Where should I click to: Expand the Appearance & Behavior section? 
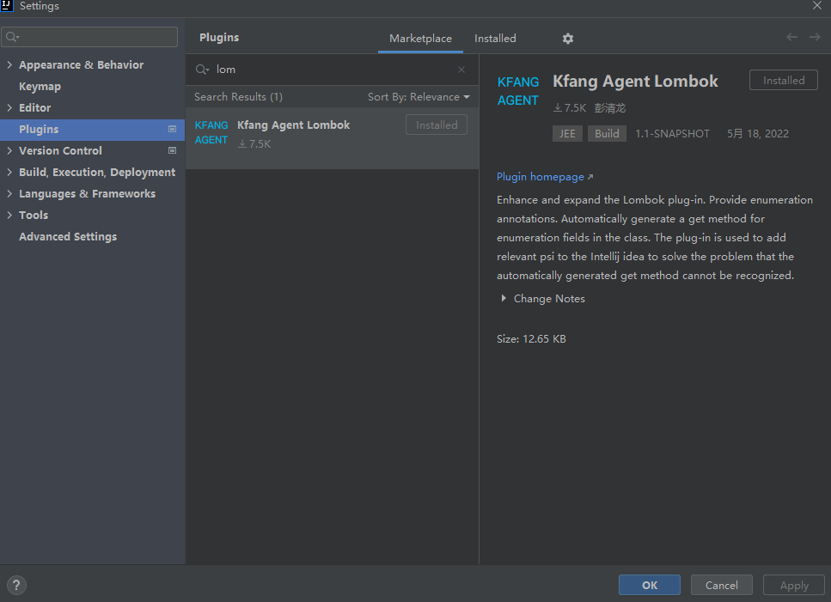[x=9, y=65]
